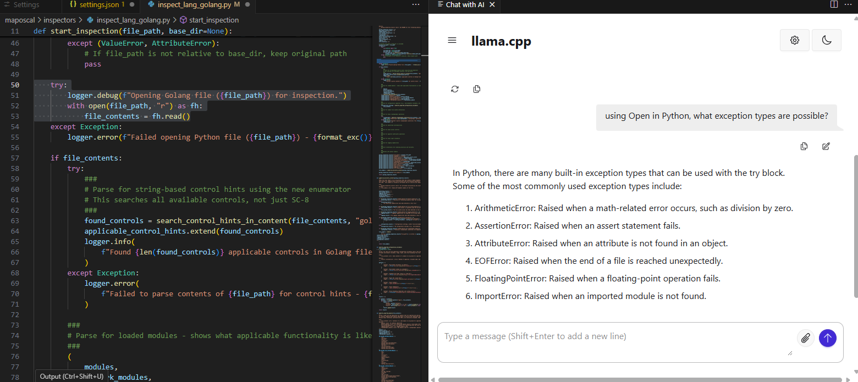The image size is (858, 382).
Task: Attach a file with paperclip icon
Action: click(x=805, y=338)
